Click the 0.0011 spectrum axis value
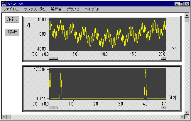 pyautogui.click(x=40, y=98)
